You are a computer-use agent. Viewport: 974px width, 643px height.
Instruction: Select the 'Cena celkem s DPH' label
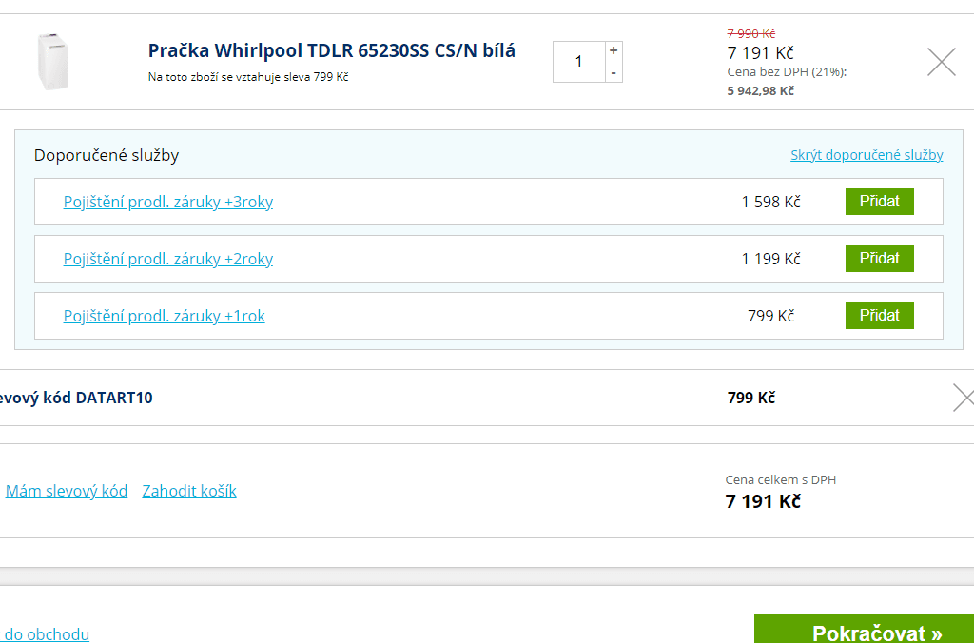[781, 479]
